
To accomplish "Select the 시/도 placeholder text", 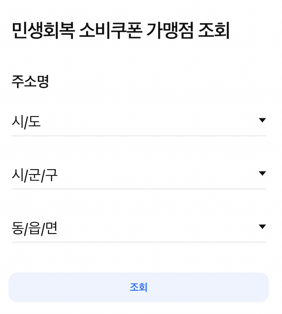I will click(26, 122).
